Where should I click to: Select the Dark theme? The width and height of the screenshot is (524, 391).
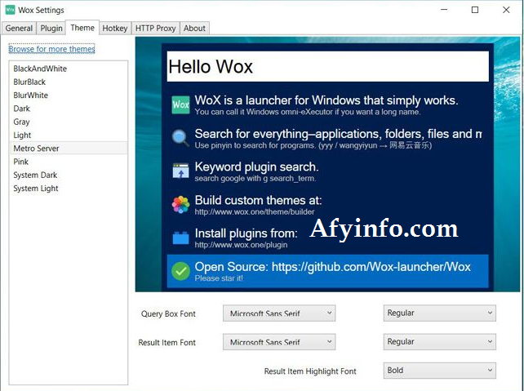69,109
